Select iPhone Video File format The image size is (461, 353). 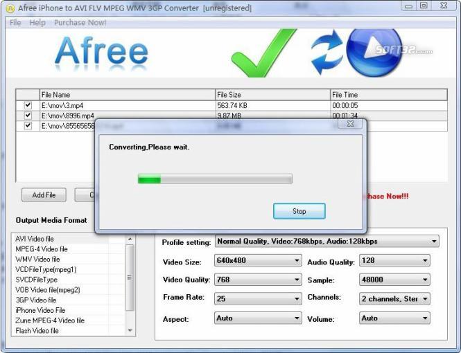[40, 310]
